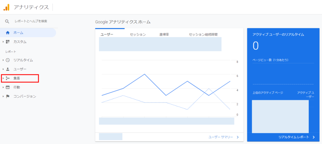Screen dimensions: 322x144
Task: Click the home icon beside ホーム
Action: 8,33
